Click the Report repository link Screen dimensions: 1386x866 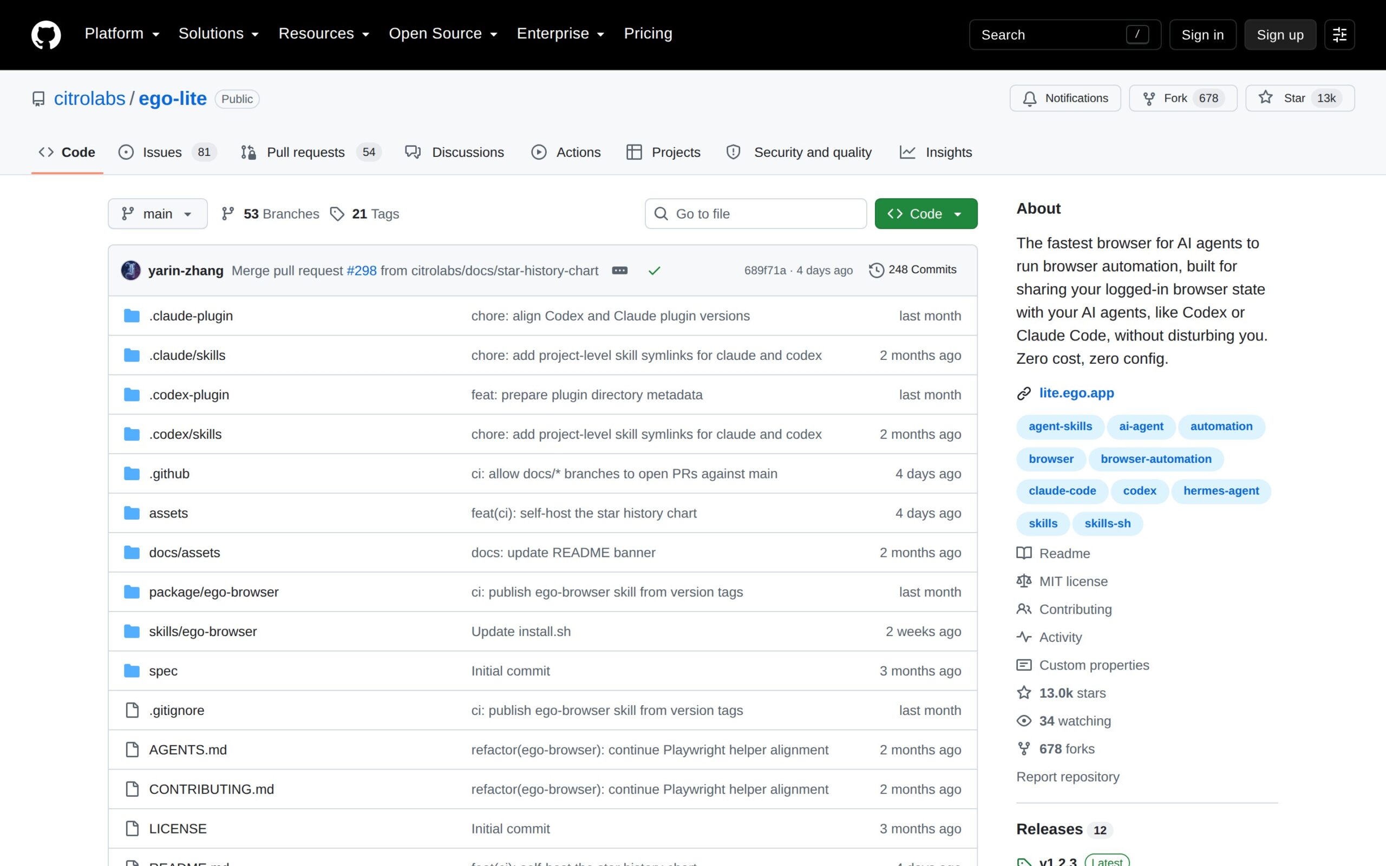pyautogui.click(x=1068, y=777)
